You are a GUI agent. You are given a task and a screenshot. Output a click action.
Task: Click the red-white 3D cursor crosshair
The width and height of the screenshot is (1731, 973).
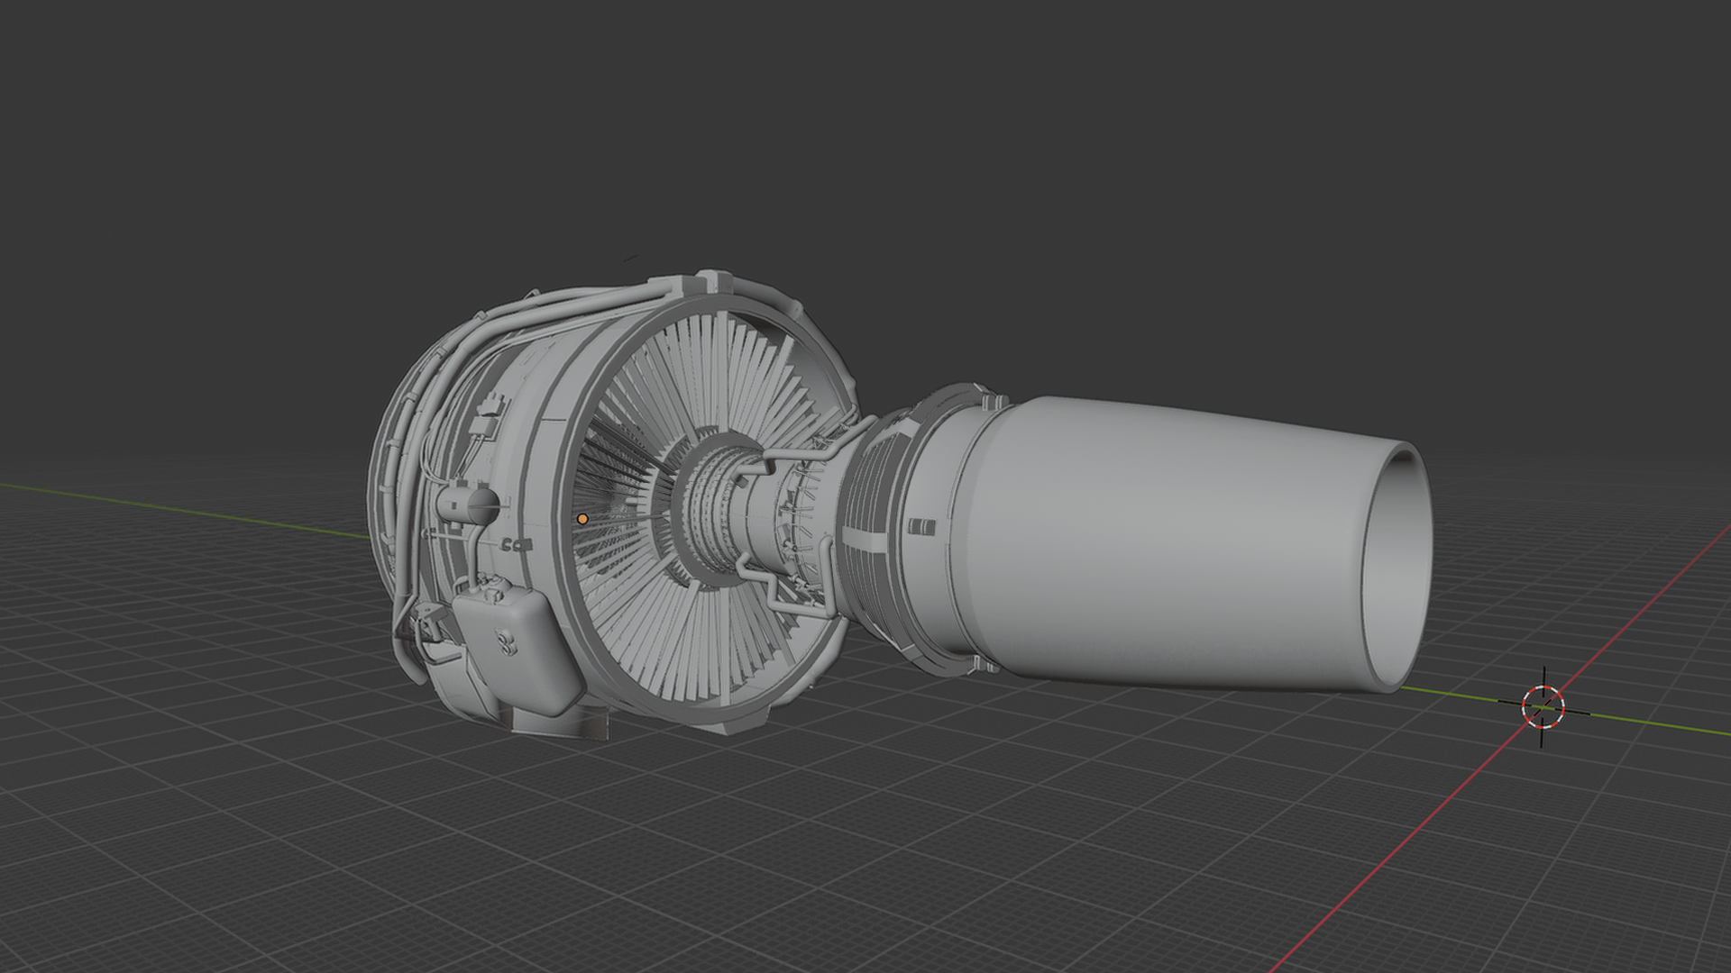[1543, 706]
